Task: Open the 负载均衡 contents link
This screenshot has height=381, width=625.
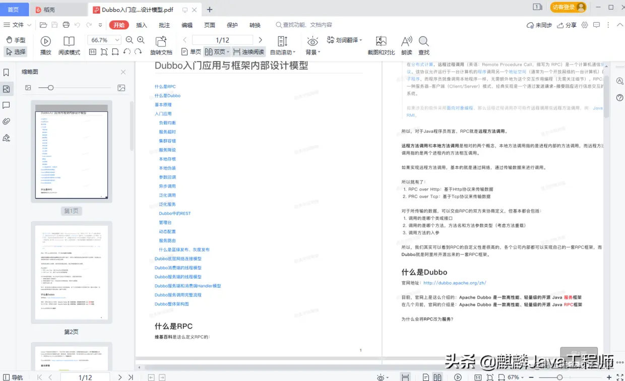Action: click(167, 122)
